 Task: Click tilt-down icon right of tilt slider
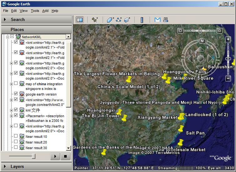220,31
